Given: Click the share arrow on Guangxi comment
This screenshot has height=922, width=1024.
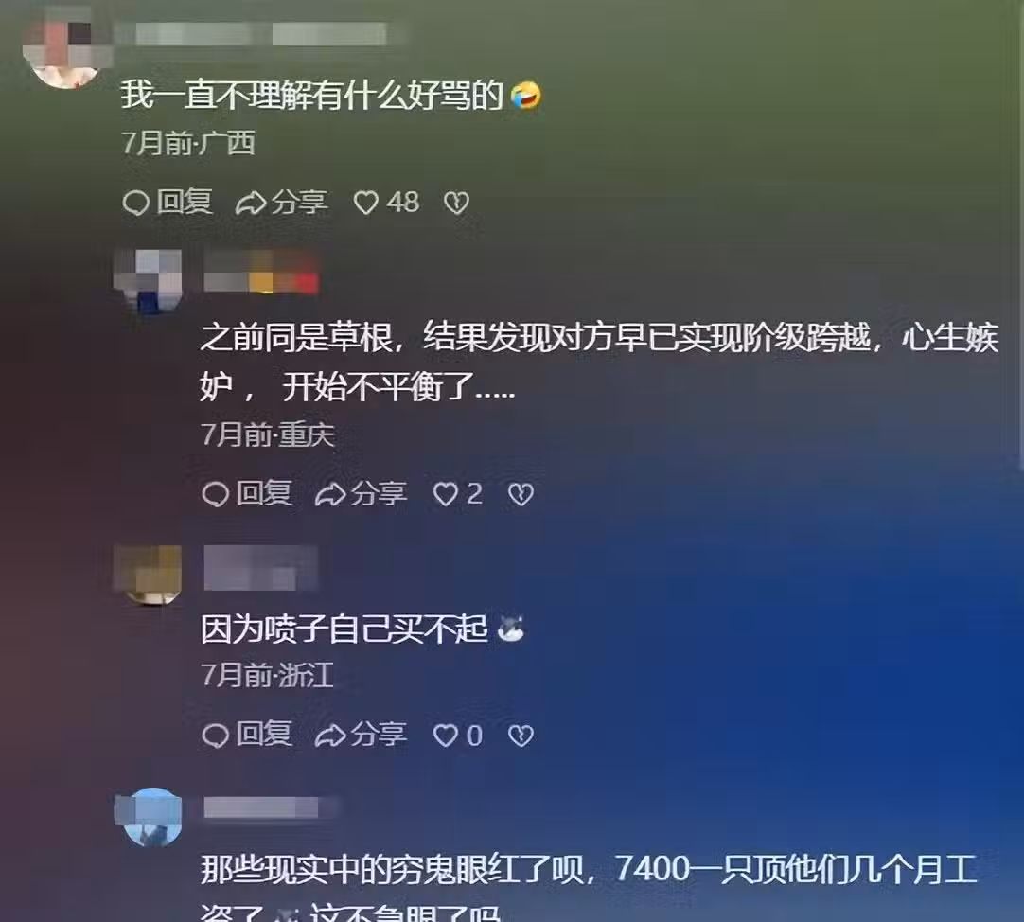Looking at the screenshot, I should [x=251, y=203].
